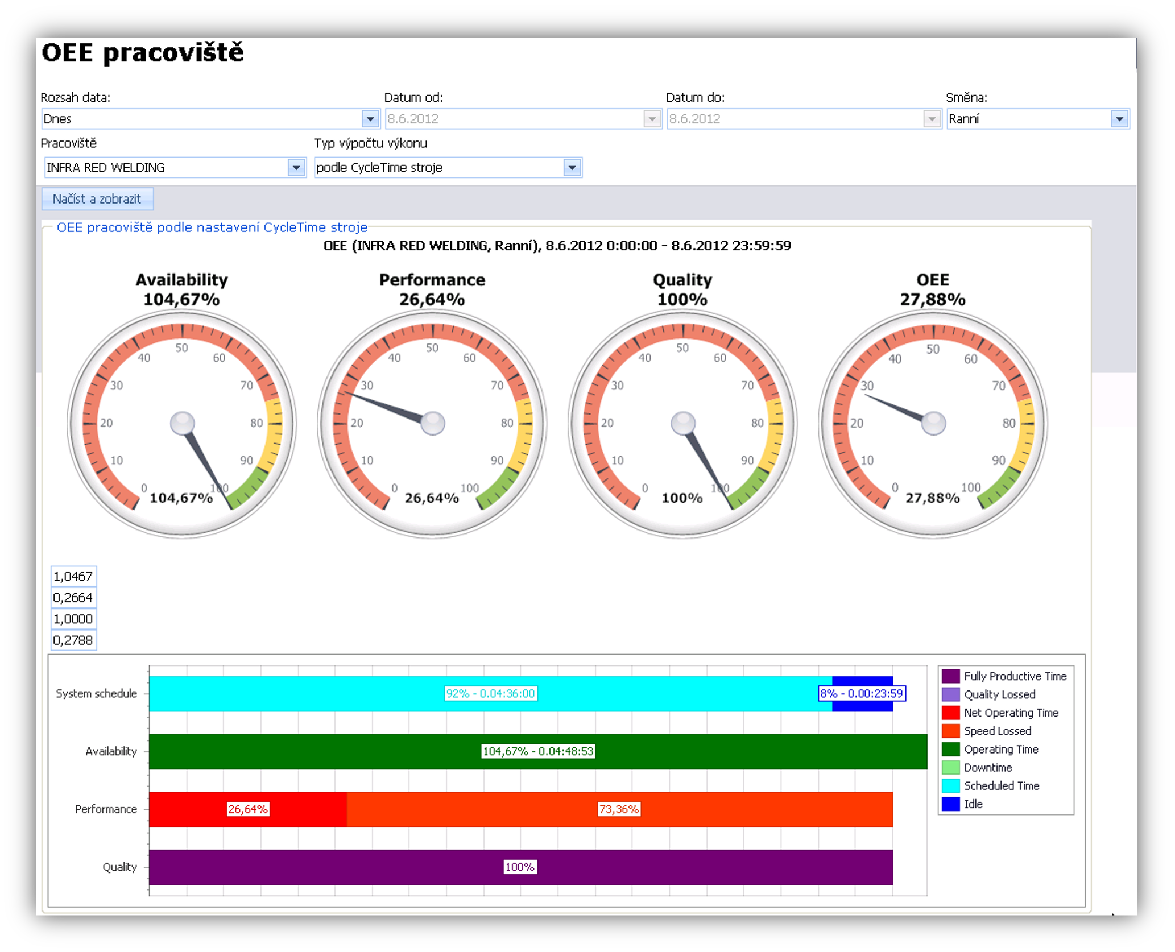Click the Načíst a zobrazit button
This screenshot has height=952, width=1175.
click(97, 199)
